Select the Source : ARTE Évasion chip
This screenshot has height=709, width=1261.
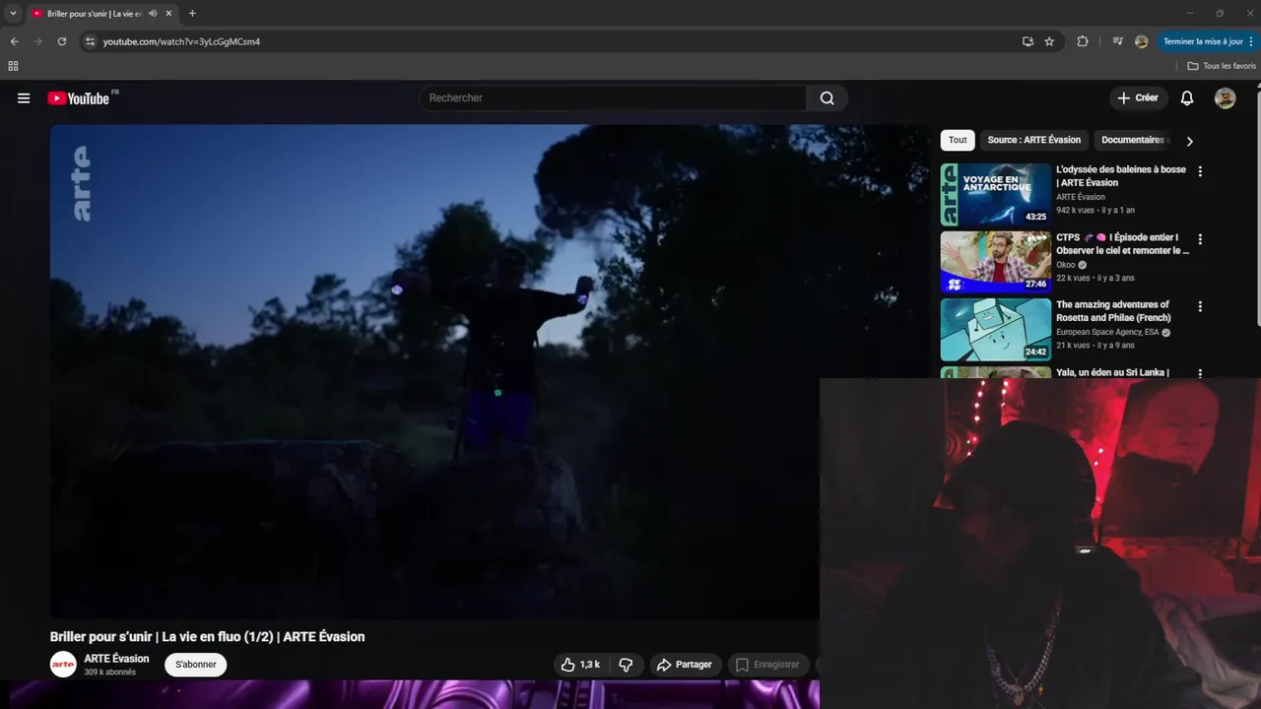point(1033,140)
